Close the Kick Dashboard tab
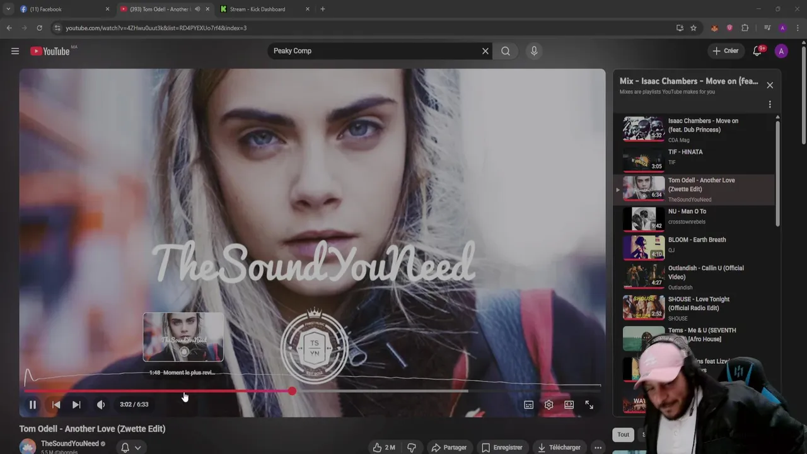Screen dimensions: 807x454 pos(308,9)
